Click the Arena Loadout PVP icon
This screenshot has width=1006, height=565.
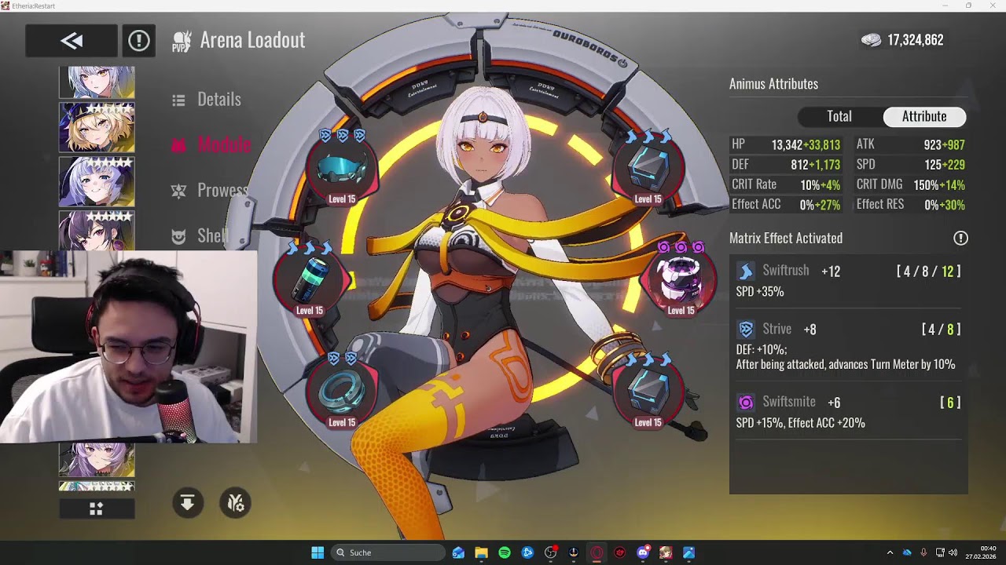(182, 41)
